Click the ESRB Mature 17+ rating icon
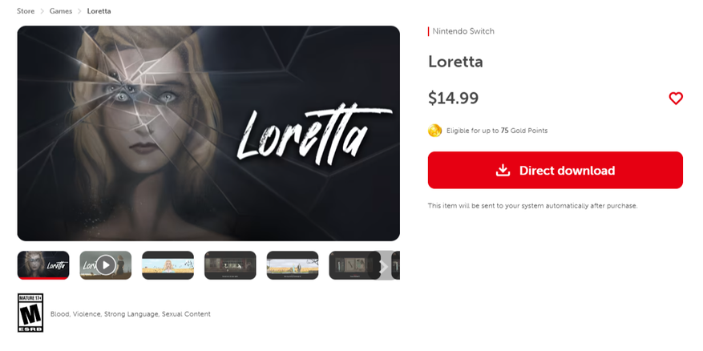This screenshot has width=703, height=351. point(30,313)
